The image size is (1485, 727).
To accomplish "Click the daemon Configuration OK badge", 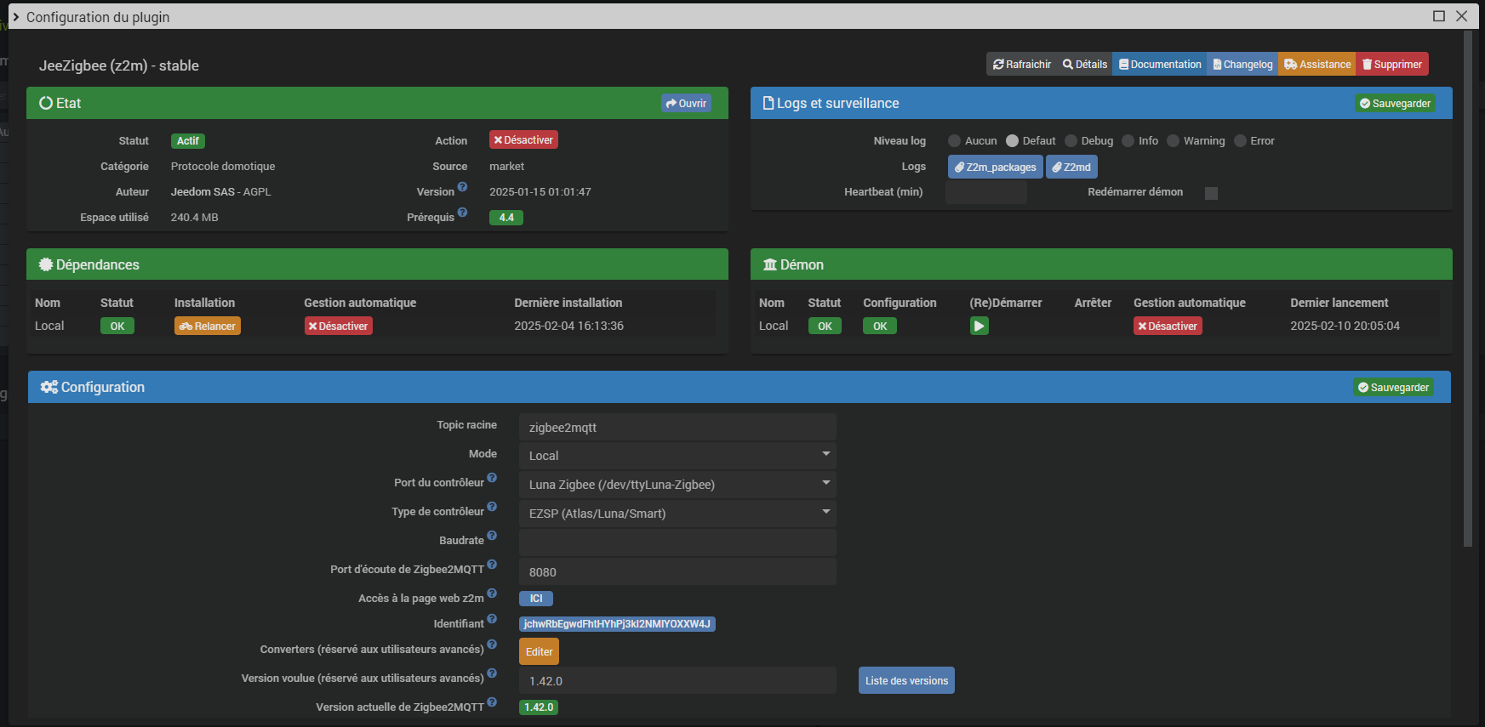I will point(880,327).
